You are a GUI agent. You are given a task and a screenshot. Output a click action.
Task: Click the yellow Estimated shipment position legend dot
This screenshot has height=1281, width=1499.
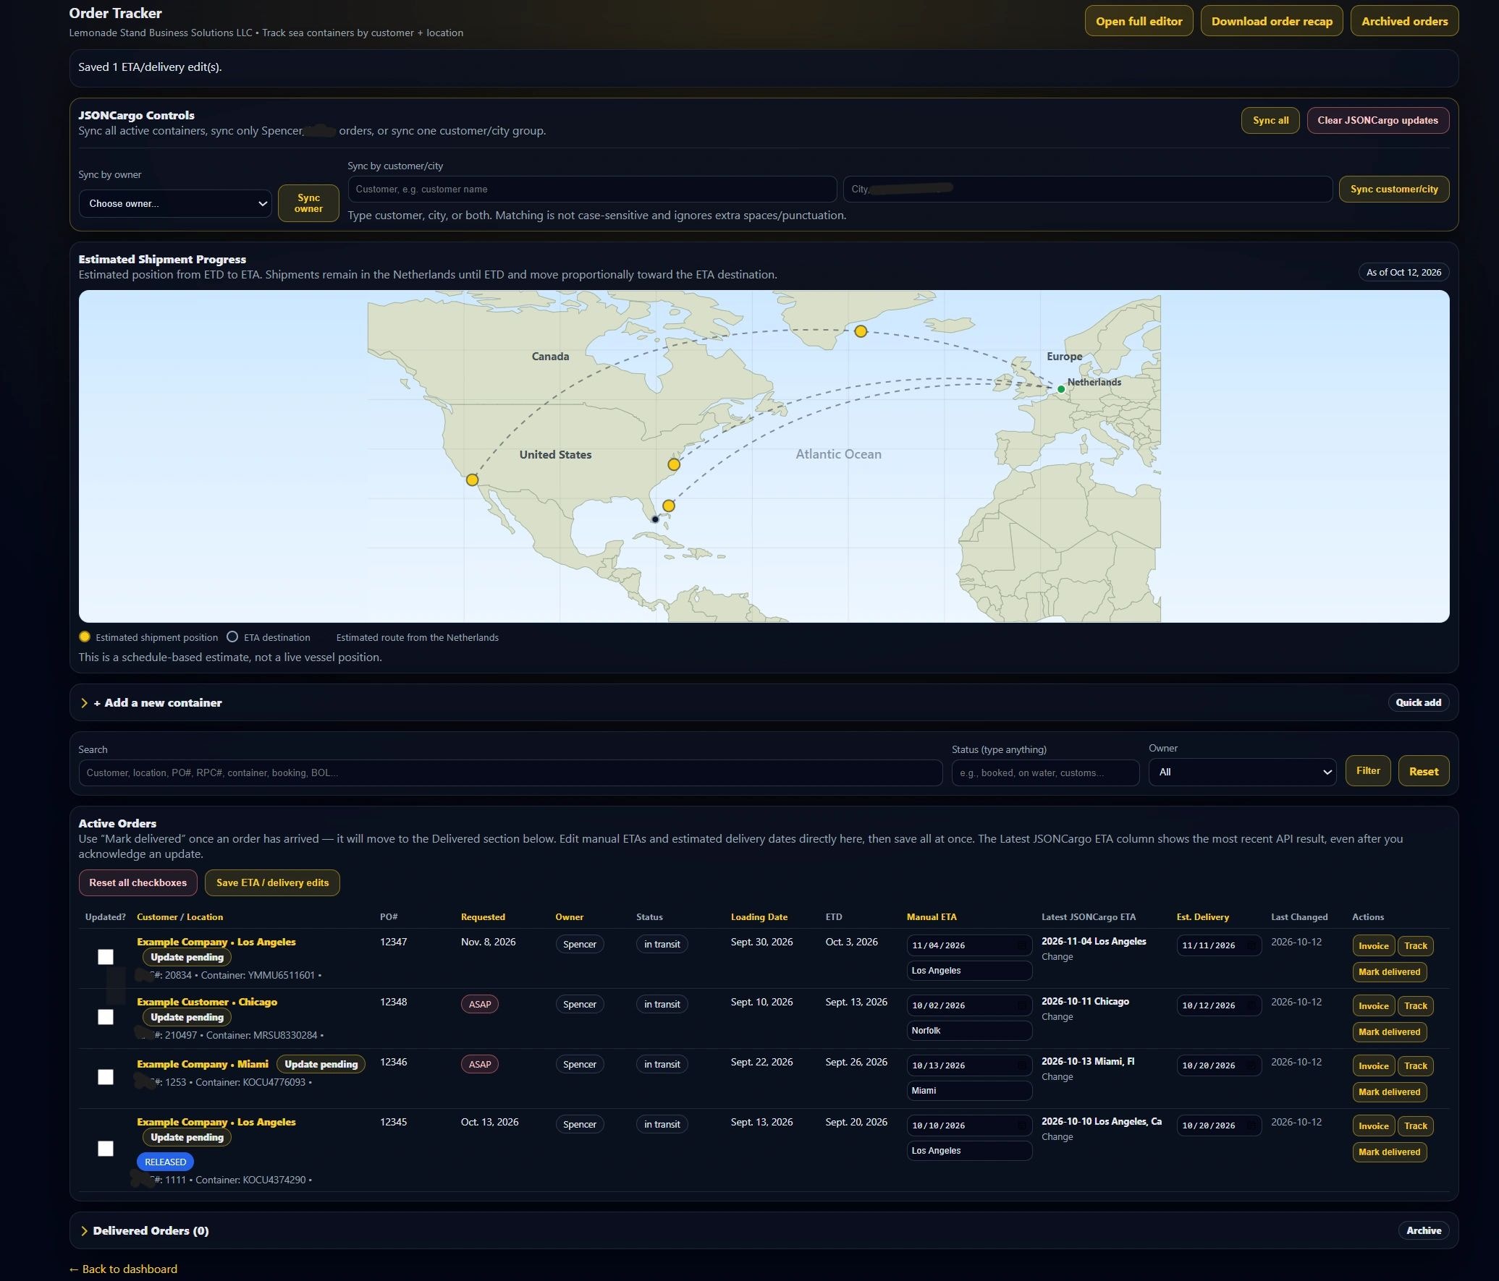(x=85, y=637)
